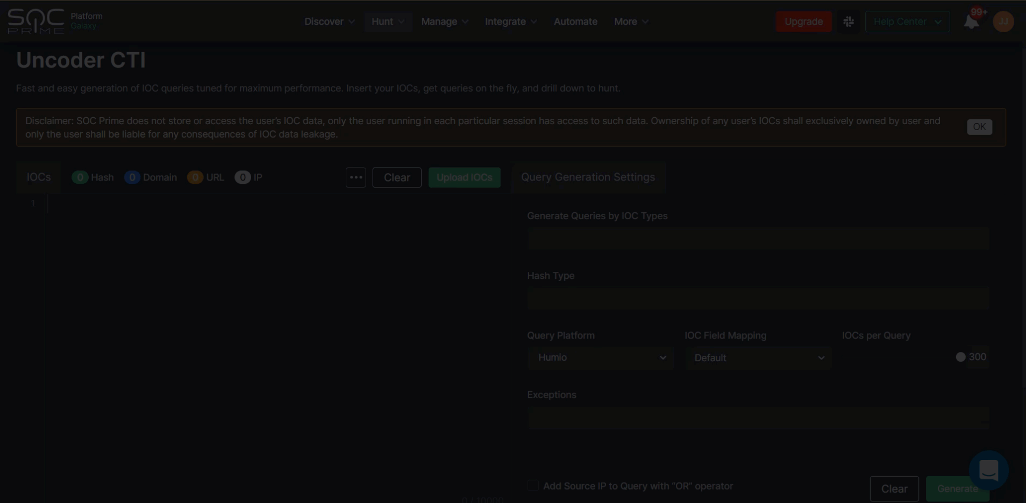Open the notifications bell
The width and height of the screenshot is (1026, 503).
971,22
